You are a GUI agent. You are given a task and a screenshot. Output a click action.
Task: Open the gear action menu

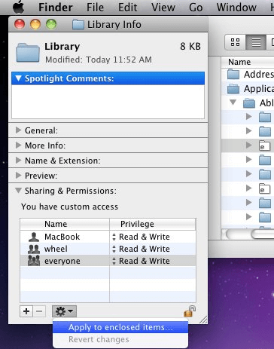tap(64, 311)
